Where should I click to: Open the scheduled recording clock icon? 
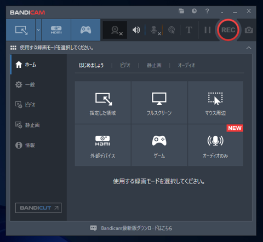pos(194,11)
